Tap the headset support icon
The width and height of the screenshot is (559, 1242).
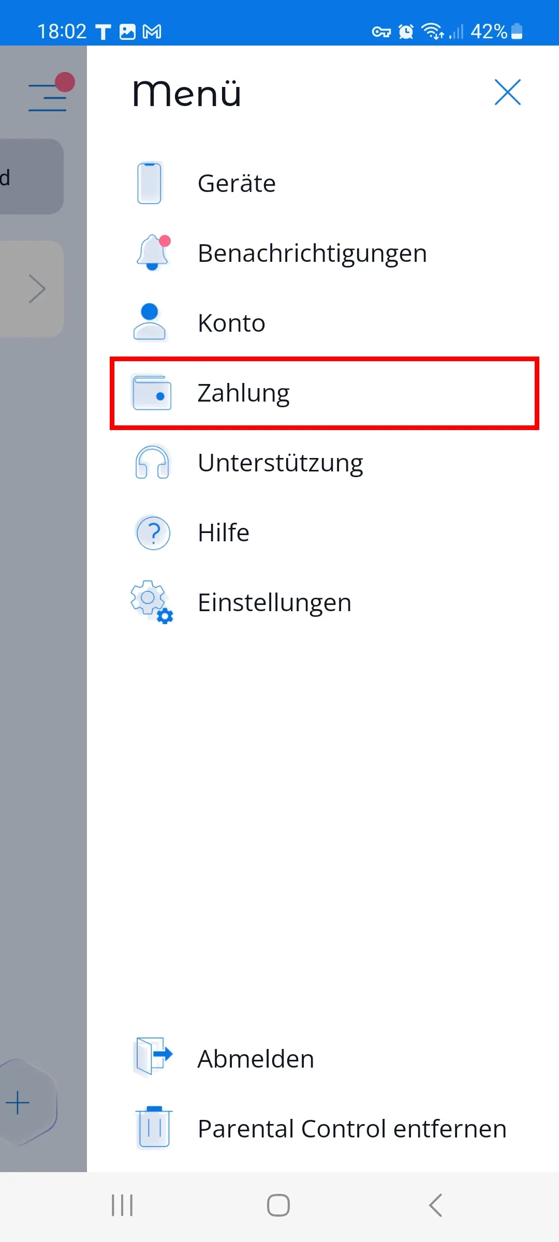[x=152, y=462]
